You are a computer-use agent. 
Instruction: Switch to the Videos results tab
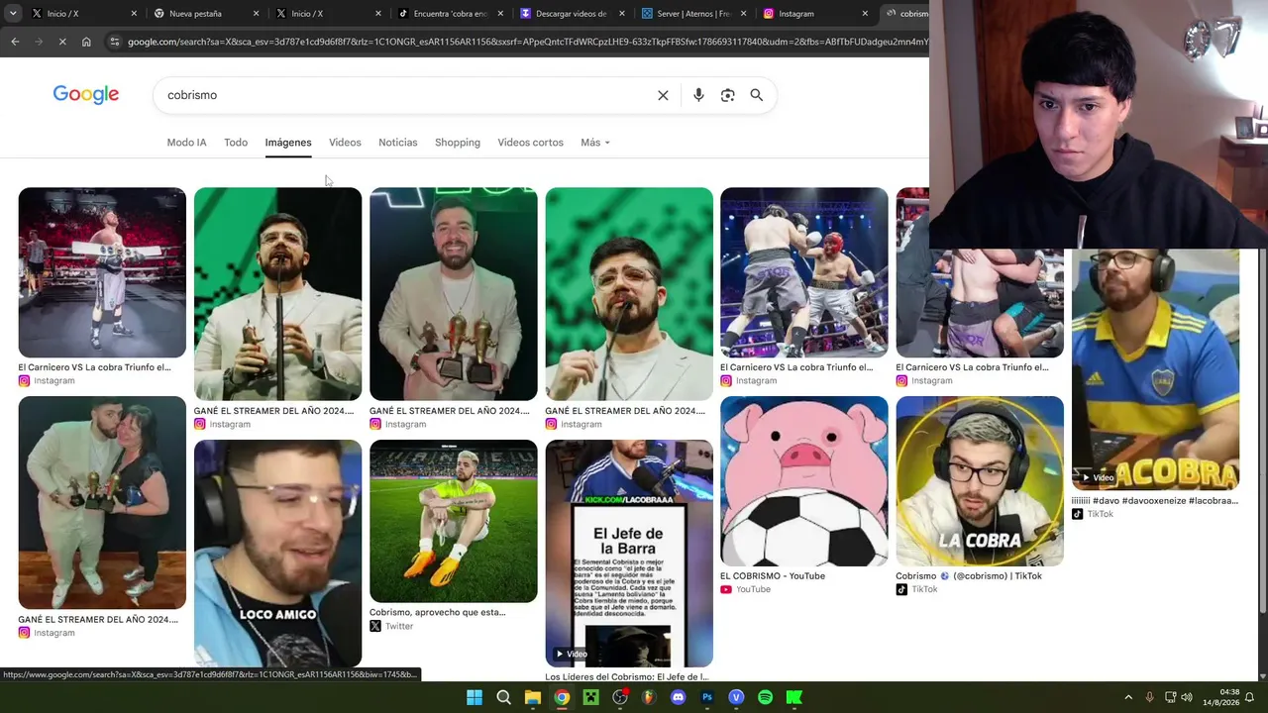pos(345,143)
